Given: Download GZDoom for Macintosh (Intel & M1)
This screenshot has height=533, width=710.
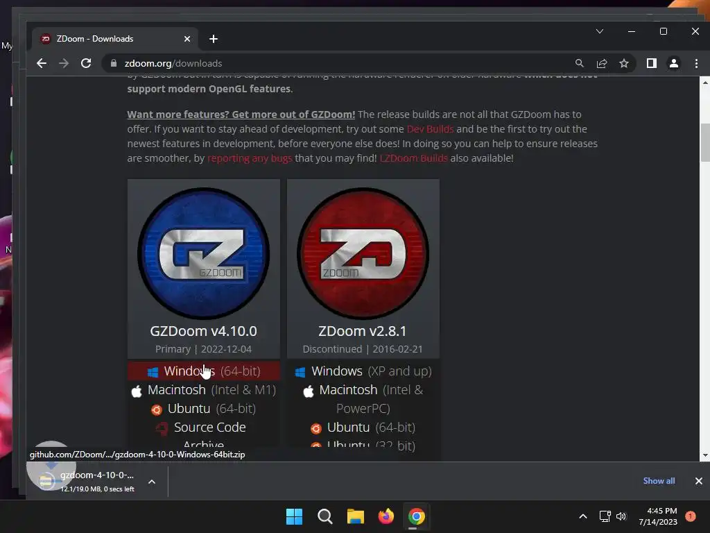Looking at the screenshot, I should point(204,390).
